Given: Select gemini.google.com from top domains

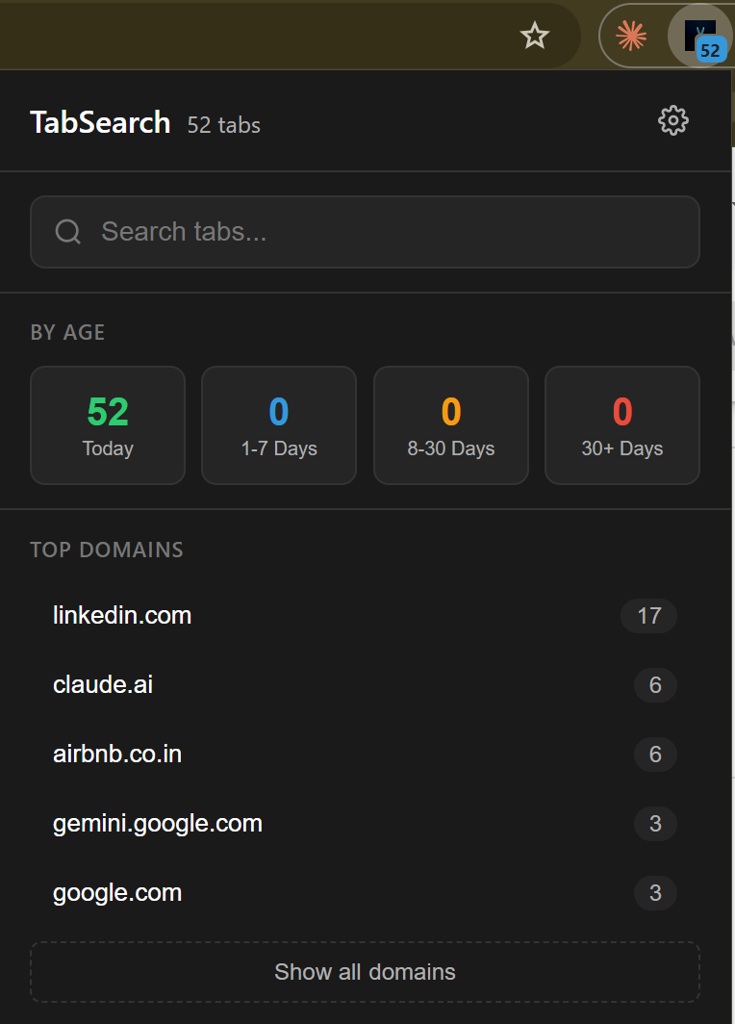Looking at the screenshot, I should point(157,823).
